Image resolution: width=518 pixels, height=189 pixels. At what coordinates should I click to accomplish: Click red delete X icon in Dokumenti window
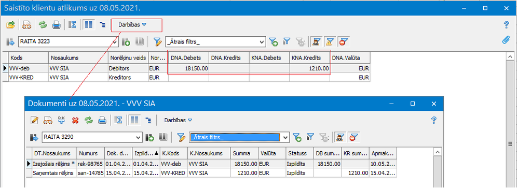click(x=75, y=121)
